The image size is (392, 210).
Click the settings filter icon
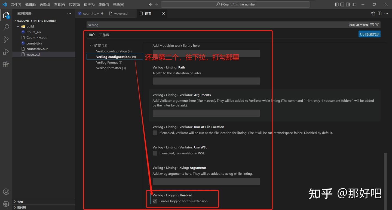pyautogui.click(x=377, y=25)
